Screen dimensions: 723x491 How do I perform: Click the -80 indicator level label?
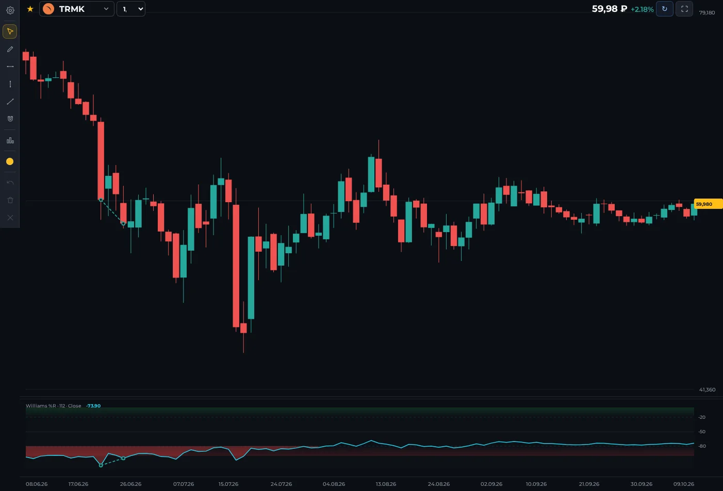click(x=702, y=446)
